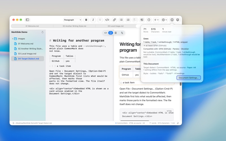
Task: Switch to source-only view with the </> view button
Action: 105,33
